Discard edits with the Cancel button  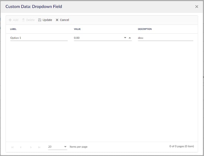click(62, 20)
